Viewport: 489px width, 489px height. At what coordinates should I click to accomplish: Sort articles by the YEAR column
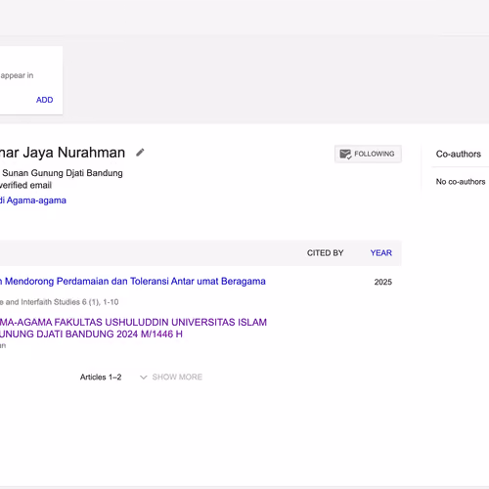point(380,253)
